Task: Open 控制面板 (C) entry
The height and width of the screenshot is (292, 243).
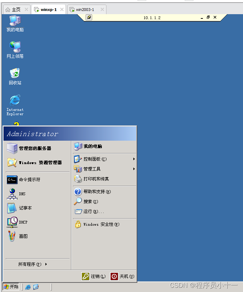Action: (105, 159)
